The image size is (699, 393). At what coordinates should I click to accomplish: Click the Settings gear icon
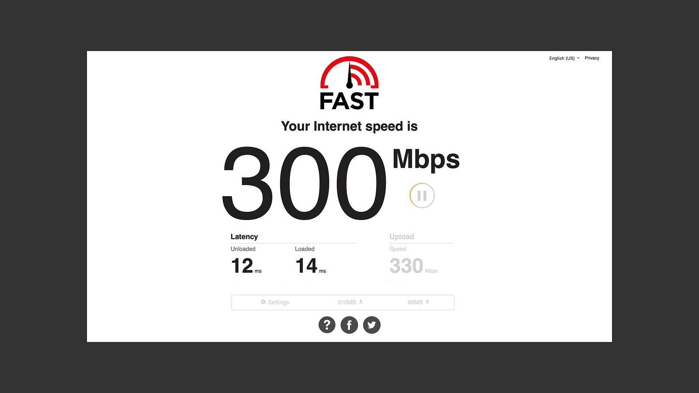[x=263, y=302]
